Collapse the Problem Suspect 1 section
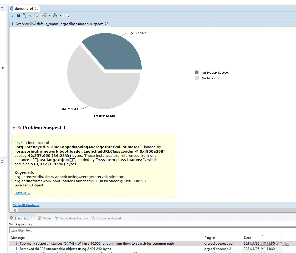The width and height of the screenshot is (296, 253). (14, 128)
